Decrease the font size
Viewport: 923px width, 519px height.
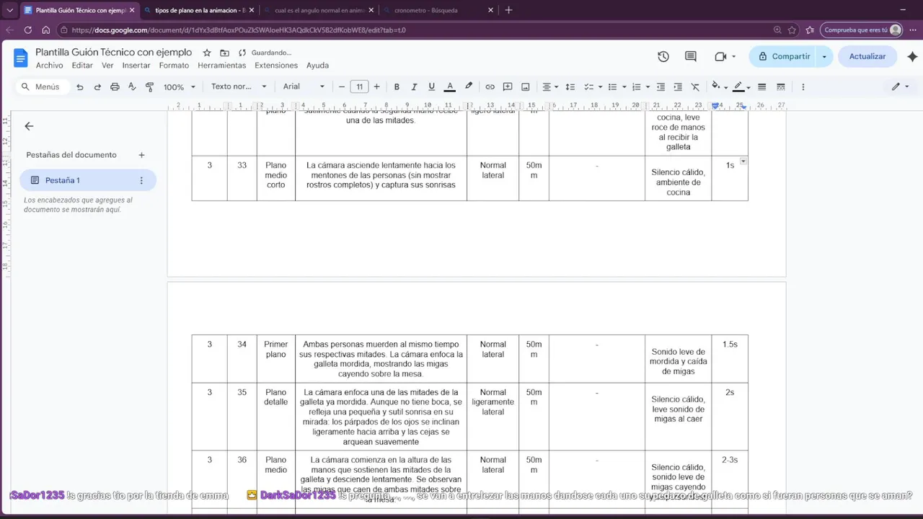coord(342,86)
